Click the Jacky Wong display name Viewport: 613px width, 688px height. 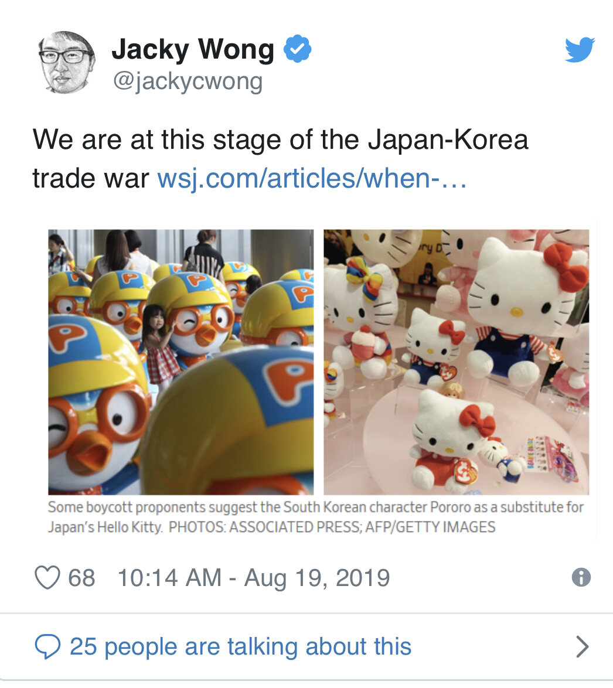click(x=193, y=49)
